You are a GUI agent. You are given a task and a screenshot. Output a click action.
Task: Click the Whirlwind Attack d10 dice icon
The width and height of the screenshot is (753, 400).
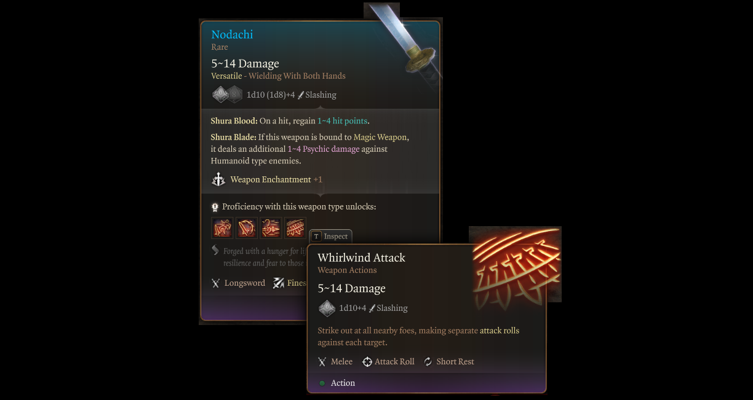[x=327, y=308]
